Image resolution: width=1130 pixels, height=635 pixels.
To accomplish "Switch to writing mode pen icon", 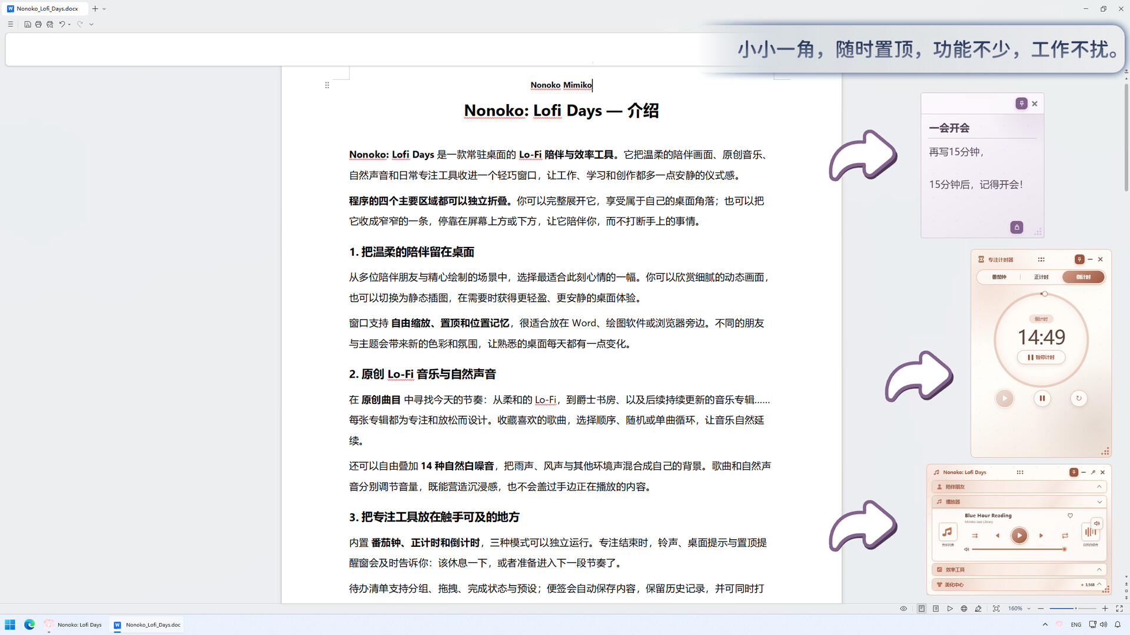I will (978, 609).
